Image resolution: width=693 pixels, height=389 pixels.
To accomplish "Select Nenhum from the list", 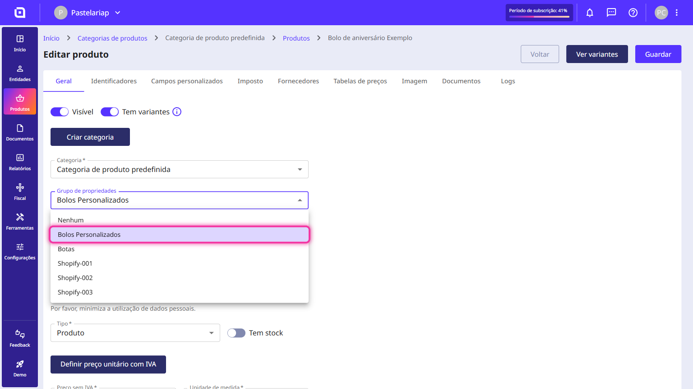I will [x=180, y=220].
